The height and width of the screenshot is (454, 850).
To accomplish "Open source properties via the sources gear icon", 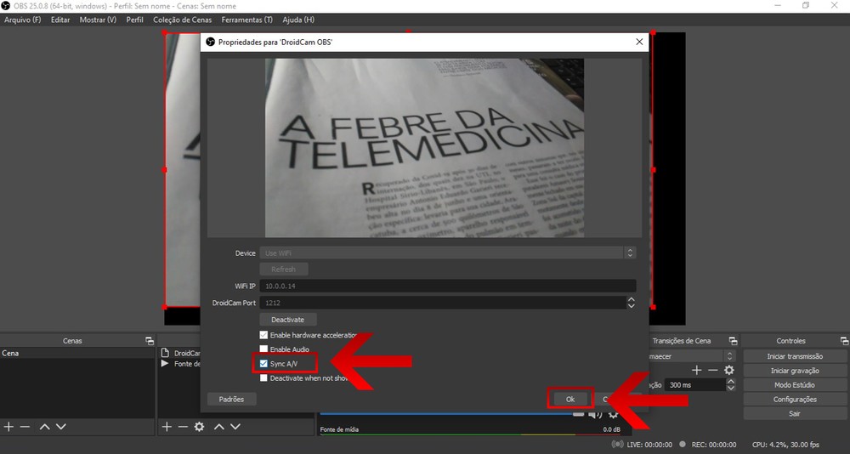I will pos(200,427).
